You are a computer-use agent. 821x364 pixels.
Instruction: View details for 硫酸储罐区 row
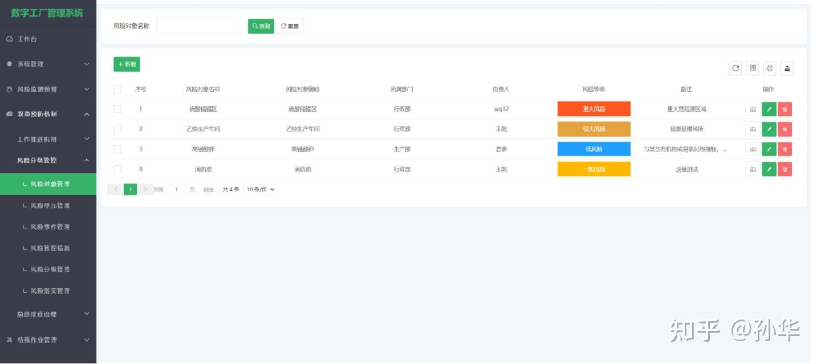pyautogui.click(x=753, y=109)
